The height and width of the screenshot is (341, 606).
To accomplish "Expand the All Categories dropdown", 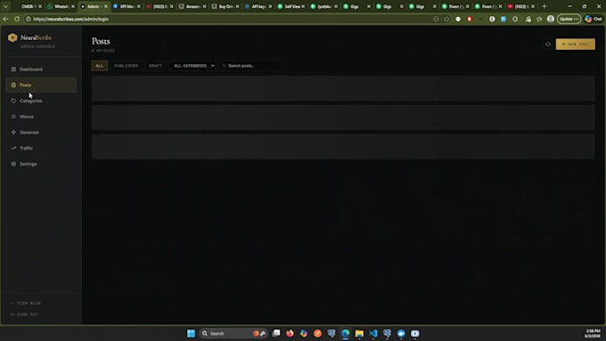I will click(x=193, y=66).
